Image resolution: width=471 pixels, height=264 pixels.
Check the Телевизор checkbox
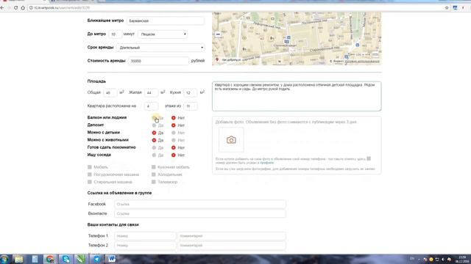pos(154,182)
